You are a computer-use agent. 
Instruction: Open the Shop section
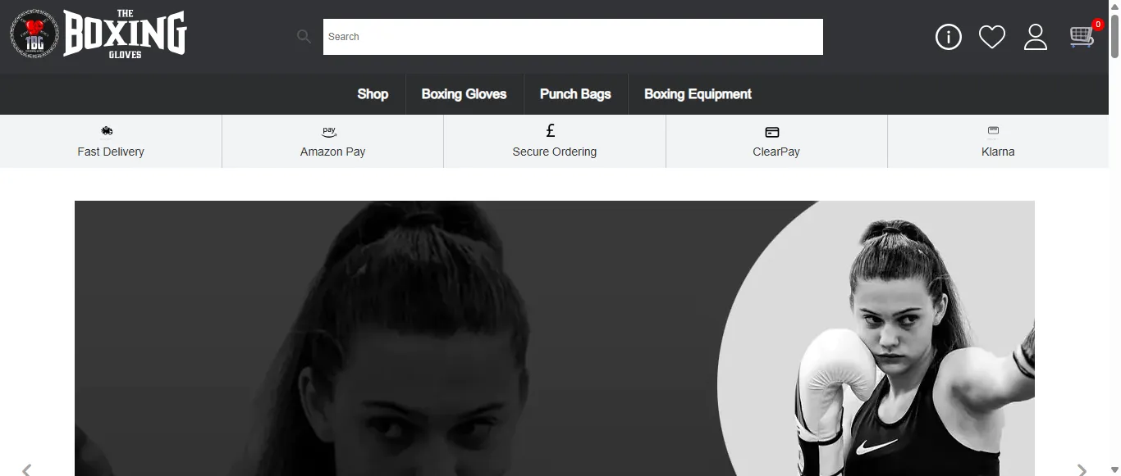[373, 93]
